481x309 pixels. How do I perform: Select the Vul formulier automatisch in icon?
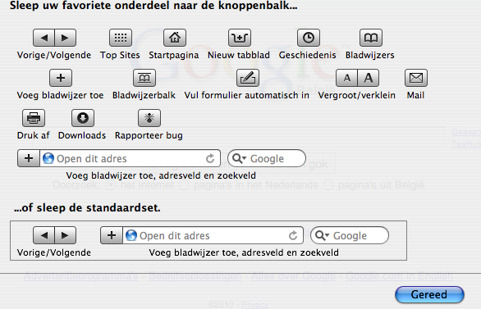coord(248,78)
